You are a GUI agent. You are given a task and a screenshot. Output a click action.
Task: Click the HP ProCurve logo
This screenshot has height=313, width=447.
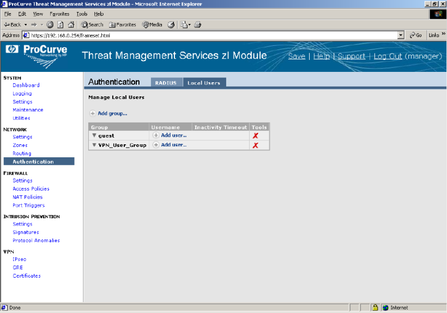tap(37, 57)
